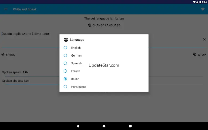Tap the Android recent apps button
This screenshot has width=208, height=130.
click(130, 126)
